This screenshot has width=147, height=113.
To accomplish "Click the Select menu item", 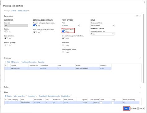I will pyautogui.click(x=14, y=11).
